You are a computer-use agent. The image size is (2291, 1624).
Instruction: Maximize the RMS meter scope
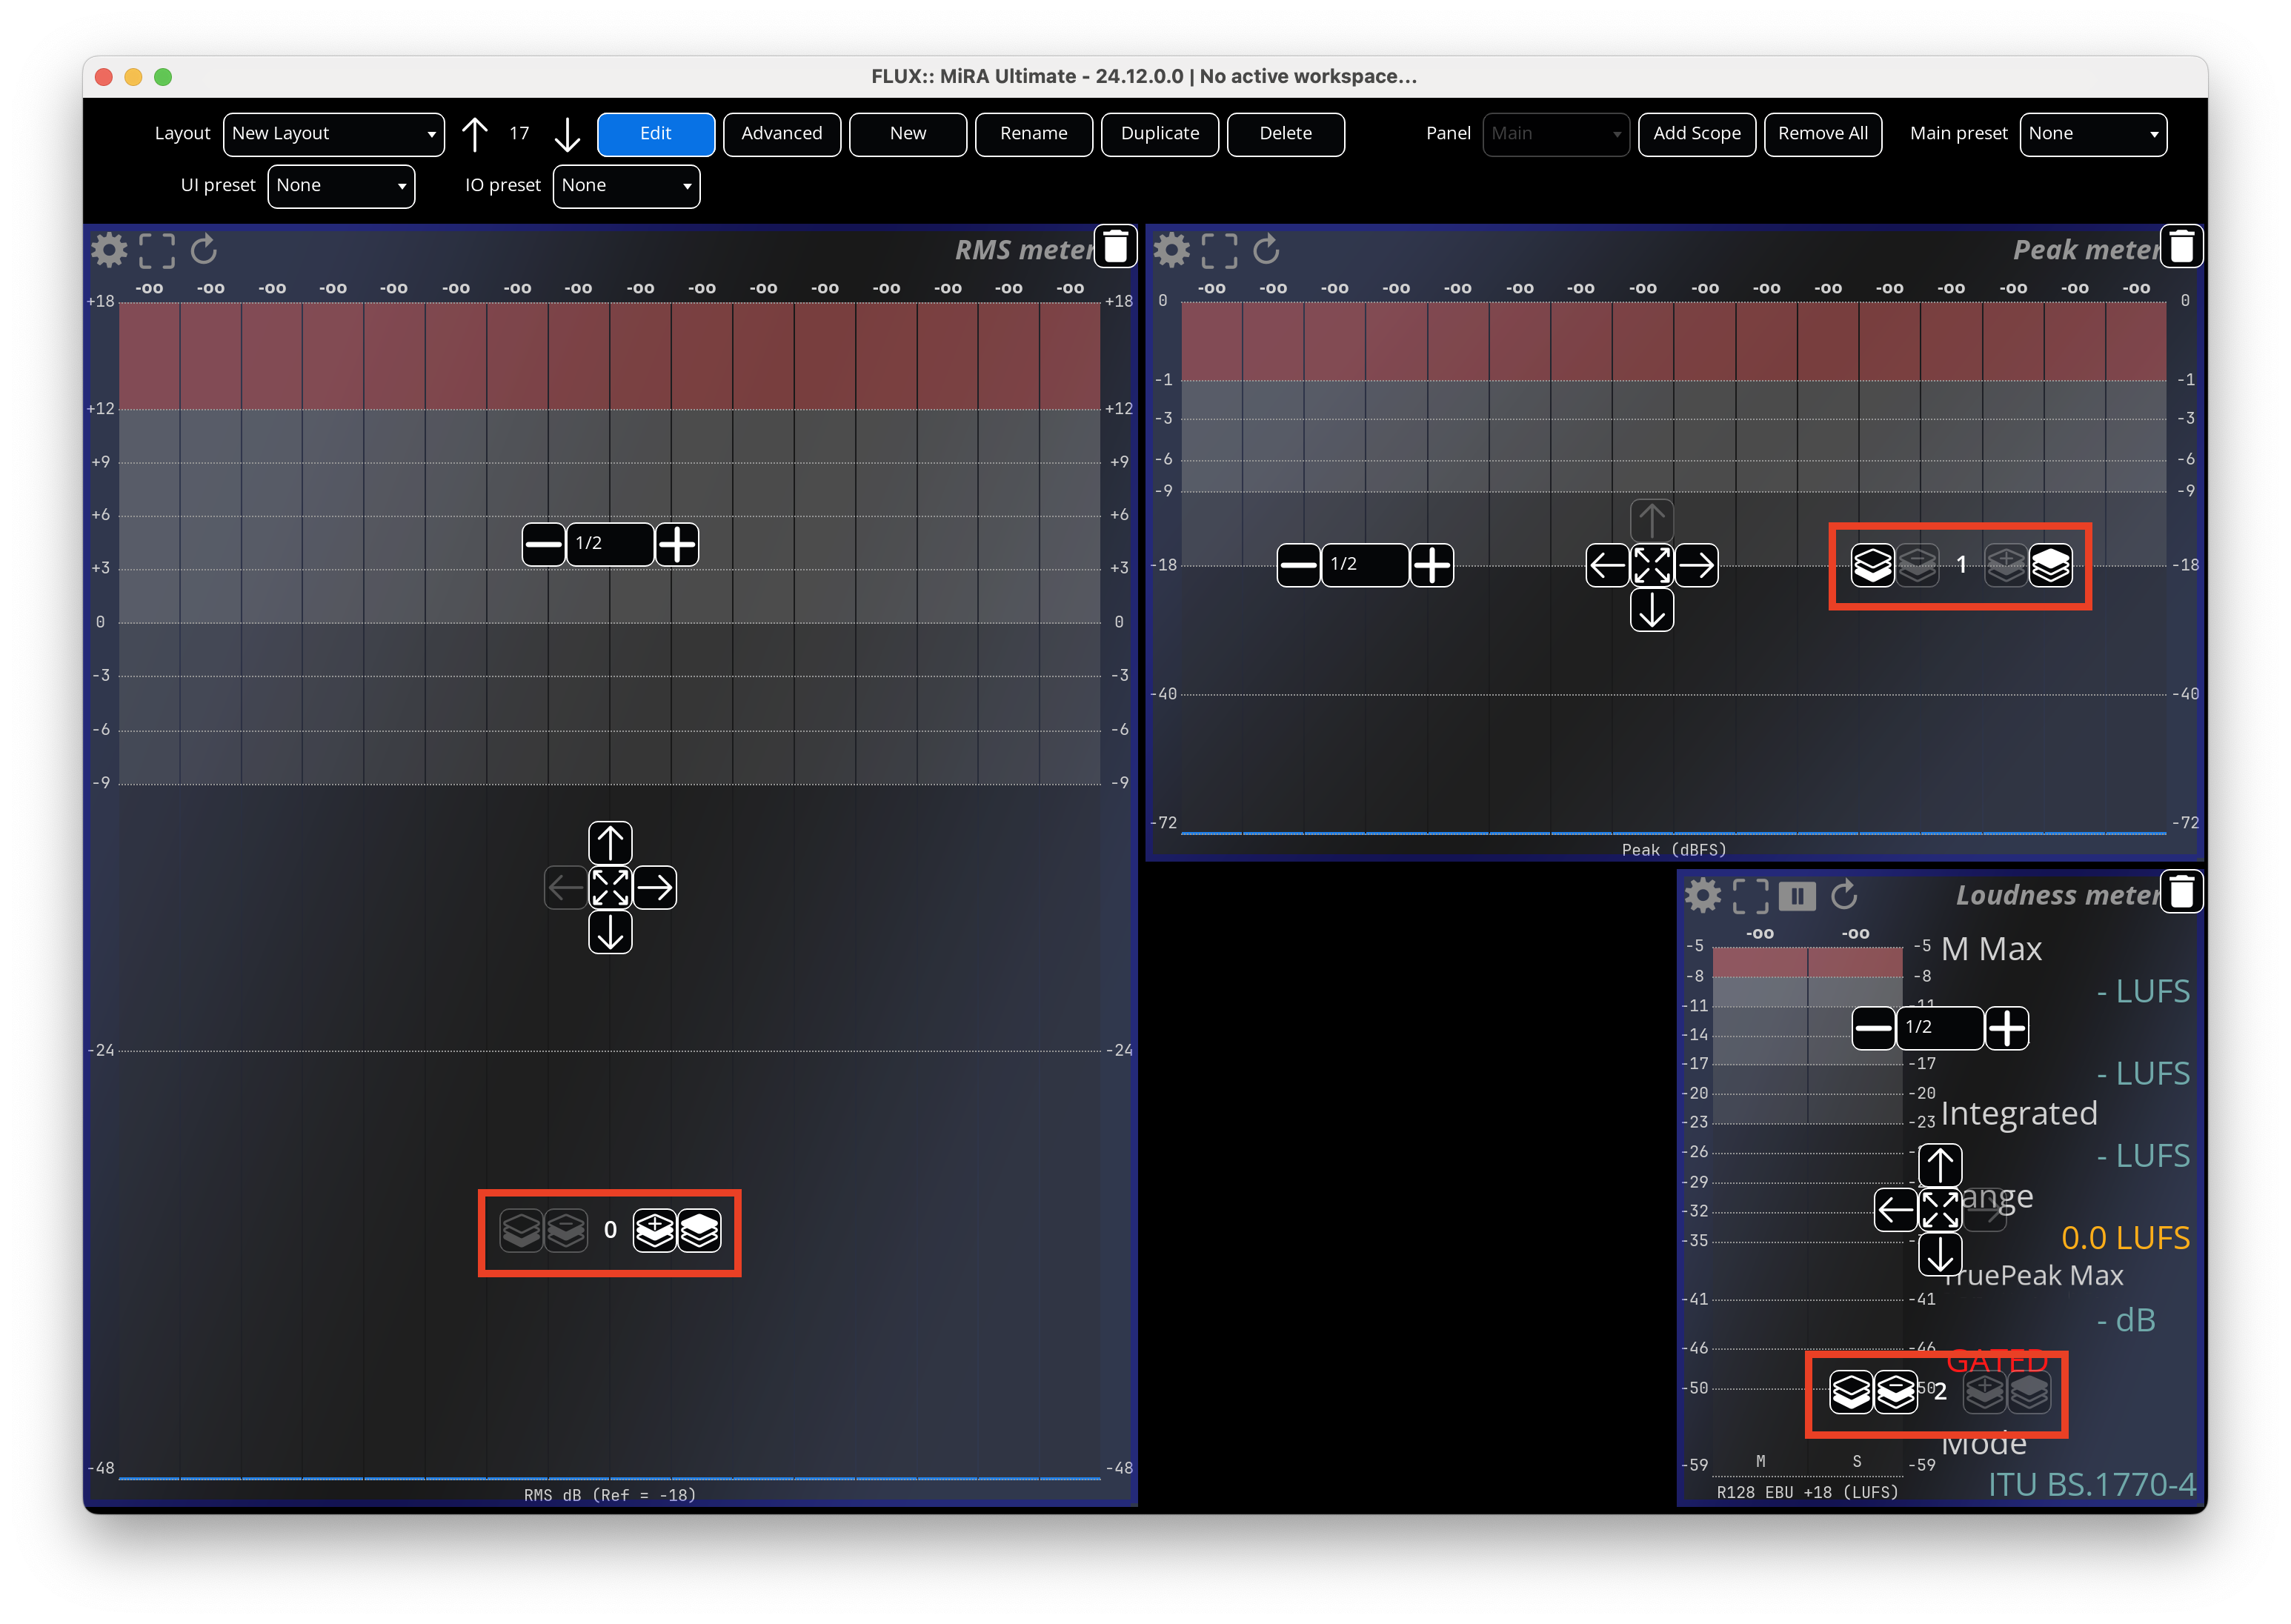click(156, 250)
